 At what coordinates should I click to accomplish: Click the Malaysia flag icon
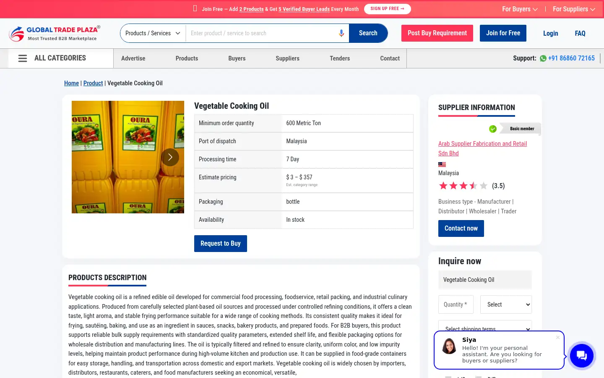442,164
